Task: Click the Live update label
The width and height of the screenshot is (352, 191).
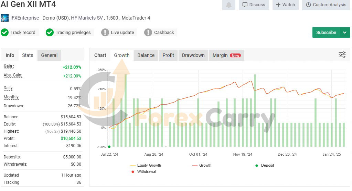Action: (x=122, y=33)
